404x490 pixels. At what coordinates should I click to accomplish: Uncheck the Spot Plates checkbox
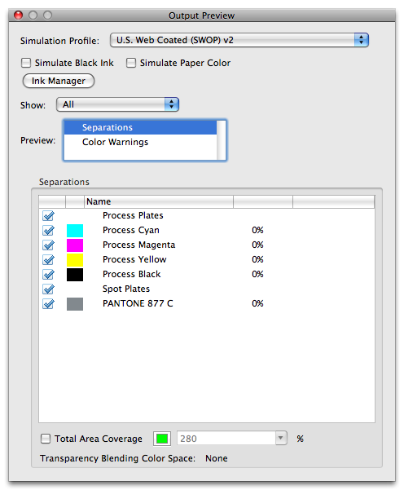click(48, 289)
